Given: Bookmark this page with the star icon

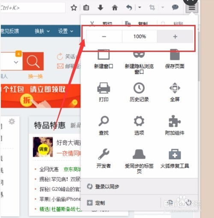Looking at the screenshot, I should pos(74,8).
